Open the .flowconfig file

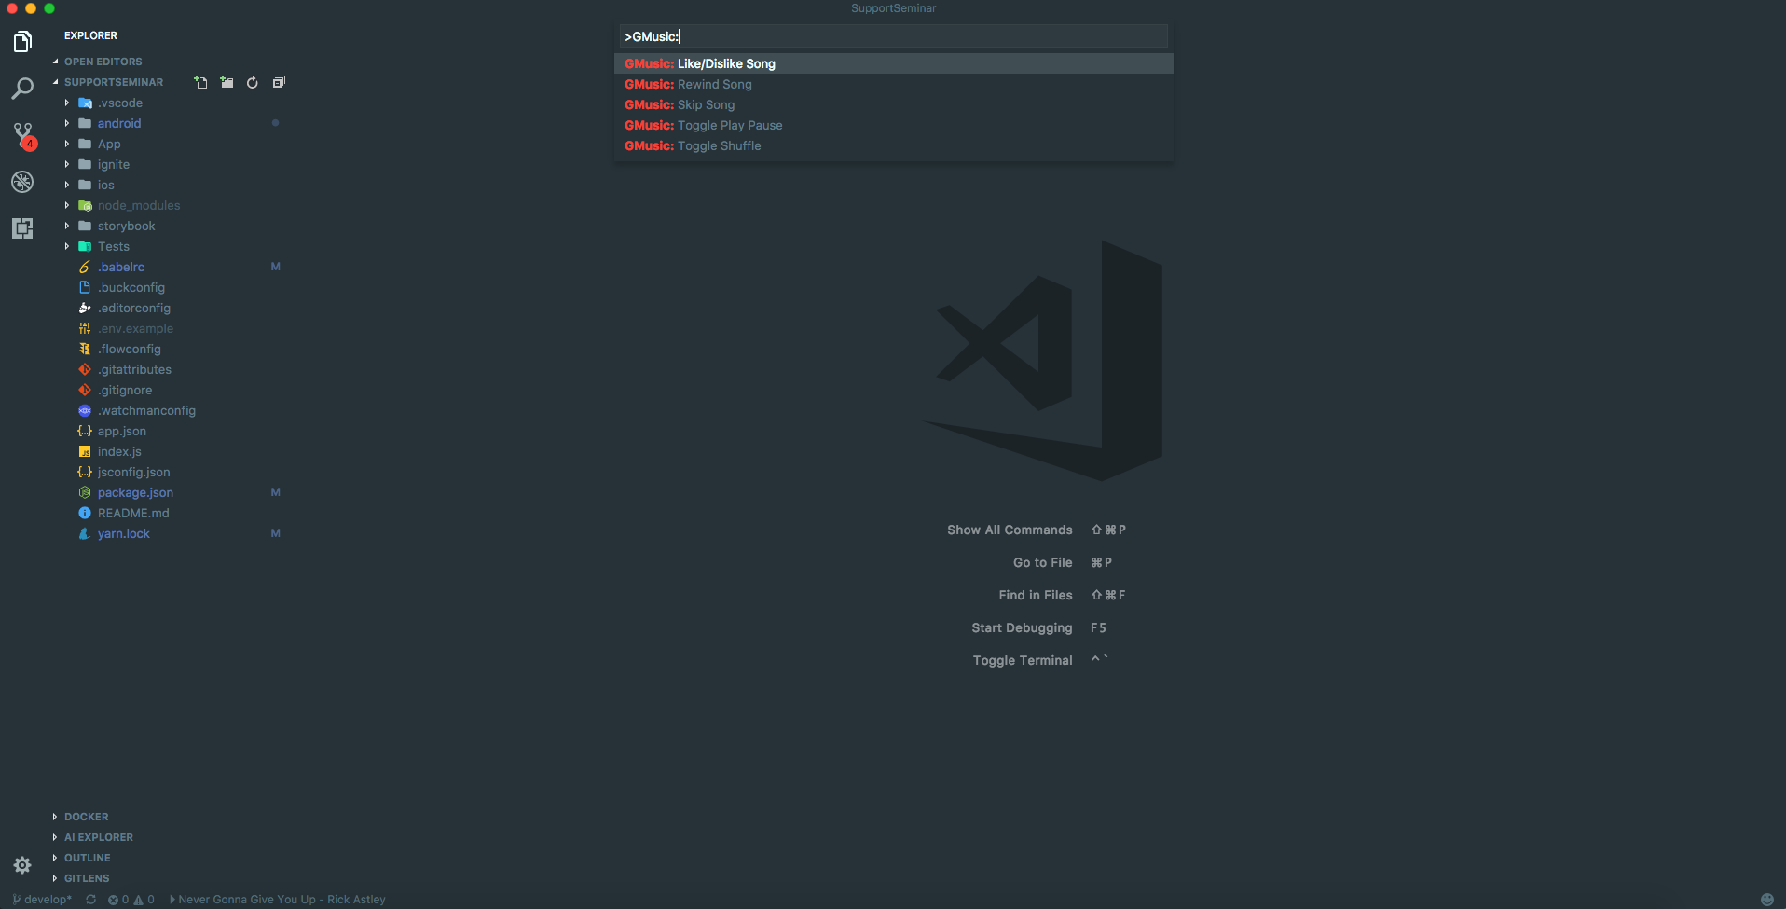click(x=130, y=349)
